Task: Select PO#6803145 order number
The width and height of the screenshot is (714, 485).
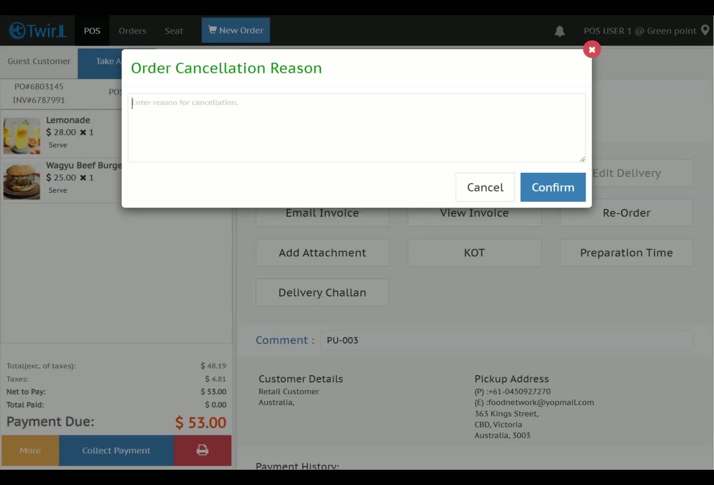Action: pos(39,86)
